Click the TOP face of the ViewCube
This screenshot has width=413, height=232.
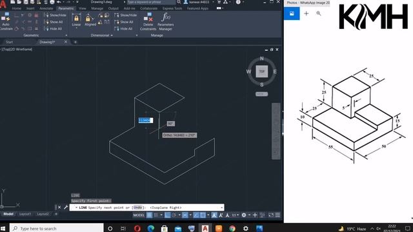point(261,72)
